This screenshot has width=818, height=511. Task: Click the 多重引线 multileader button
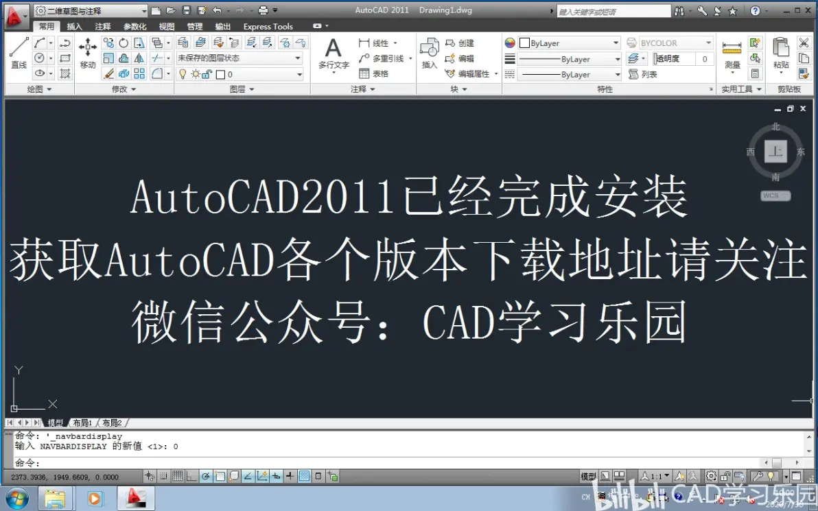(x=385, y=58)
